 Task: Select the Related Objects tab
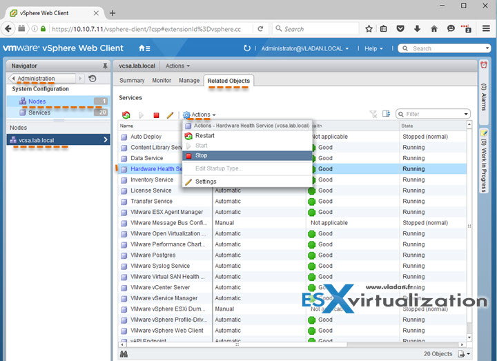228,81
